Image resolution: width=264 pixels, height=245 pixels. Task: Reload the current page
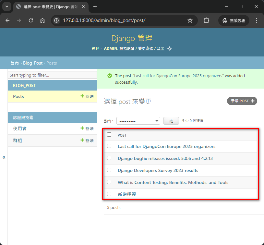[x=30, y=20]
